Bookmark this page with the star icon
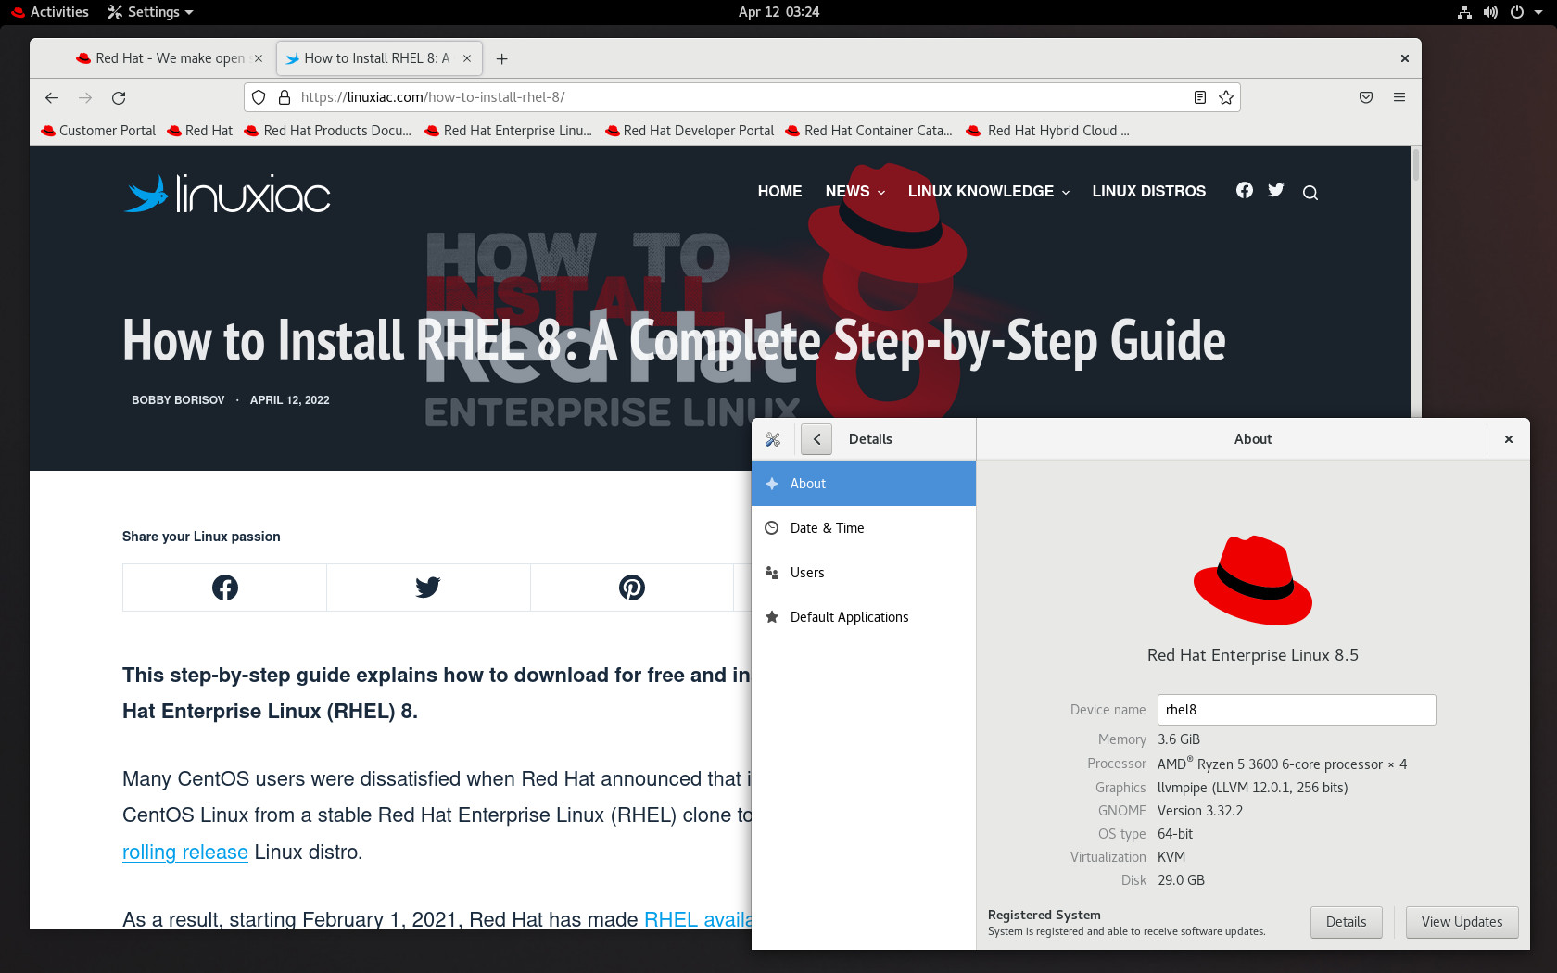 [1226, 97]
